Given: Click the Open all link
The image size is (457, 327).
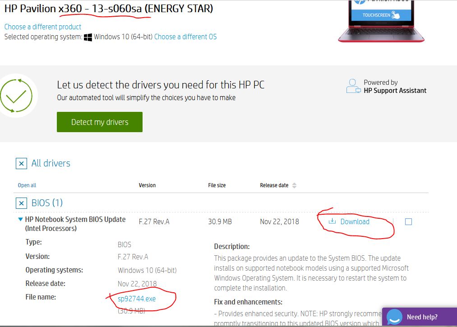Looking at the screenshot, I should tap(27, 185).
